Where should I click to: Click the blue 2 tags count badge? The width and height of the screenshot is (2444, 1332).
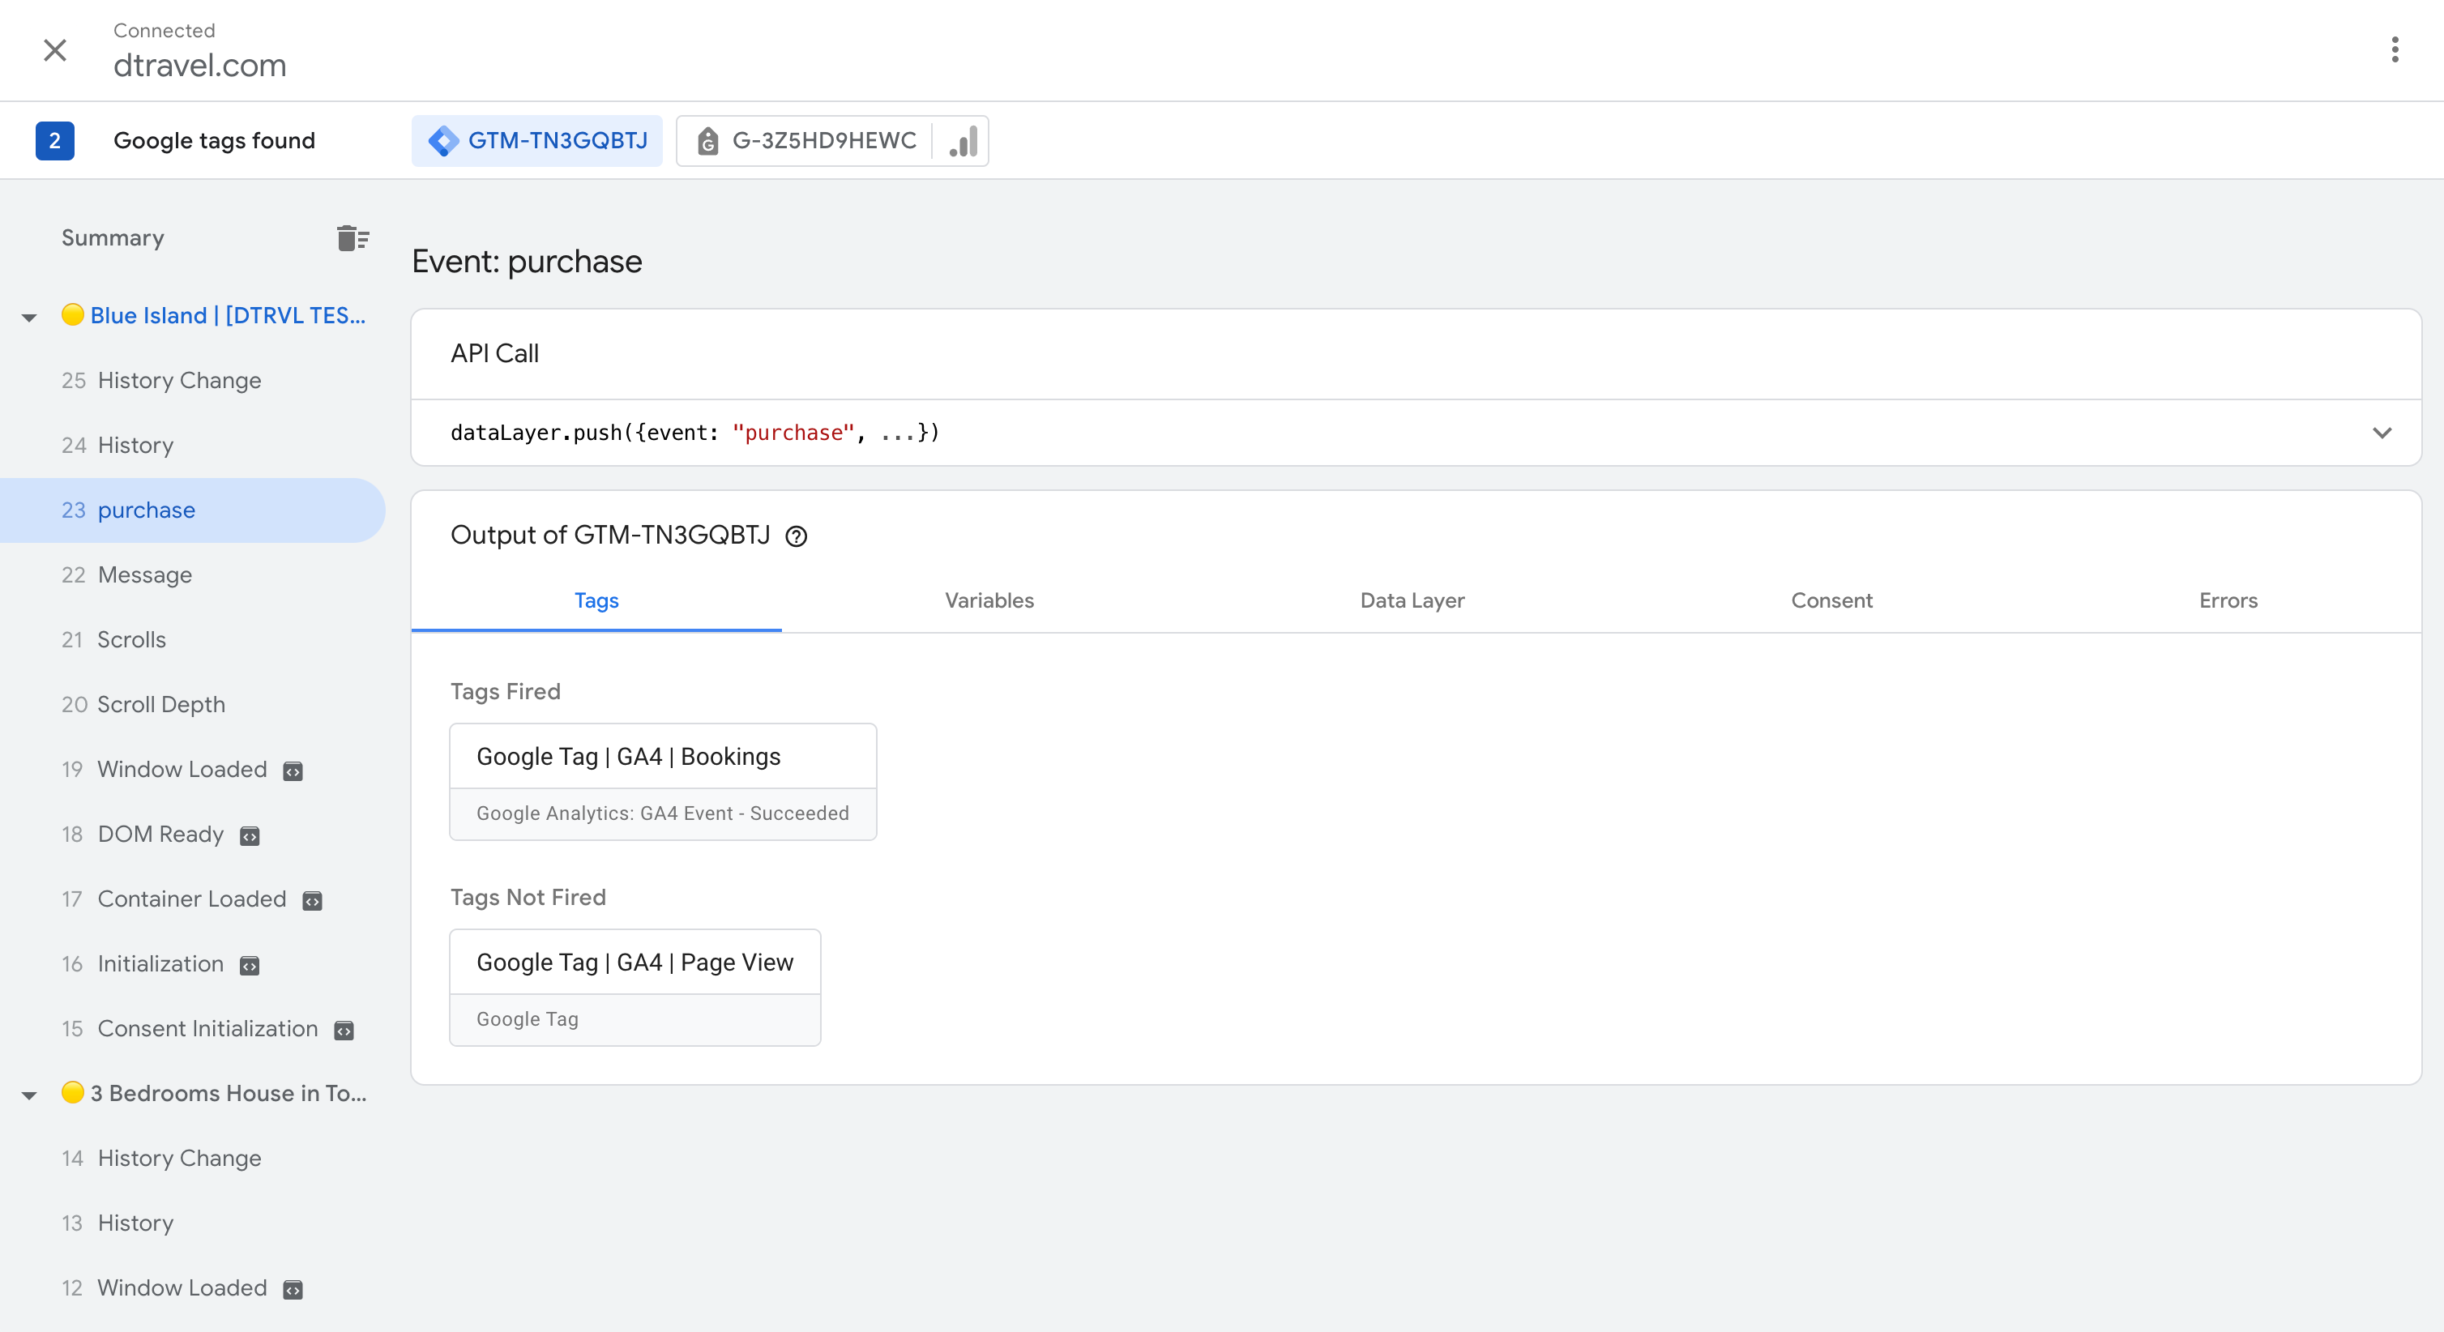[55, 140]
